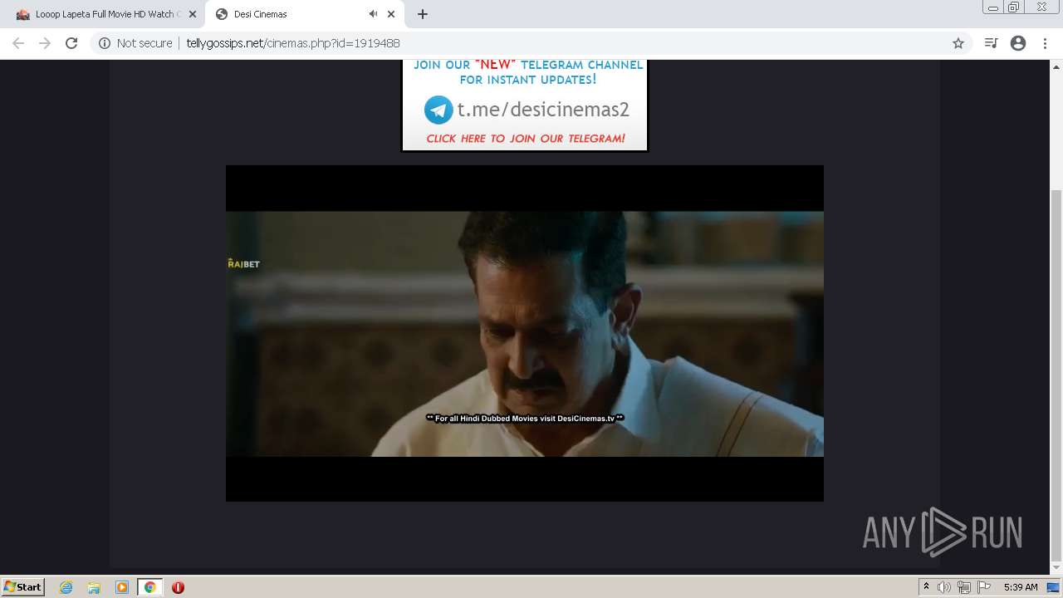1063x598 pixels.
Task: Go back to previous page
Action: click(x=18, y=43)
